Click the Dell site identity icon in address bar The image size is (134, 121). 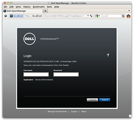pos(11,16)
